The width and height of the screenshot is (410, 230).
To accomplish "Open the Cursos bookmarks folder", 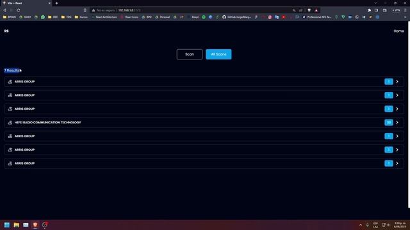I will point(81,17).
